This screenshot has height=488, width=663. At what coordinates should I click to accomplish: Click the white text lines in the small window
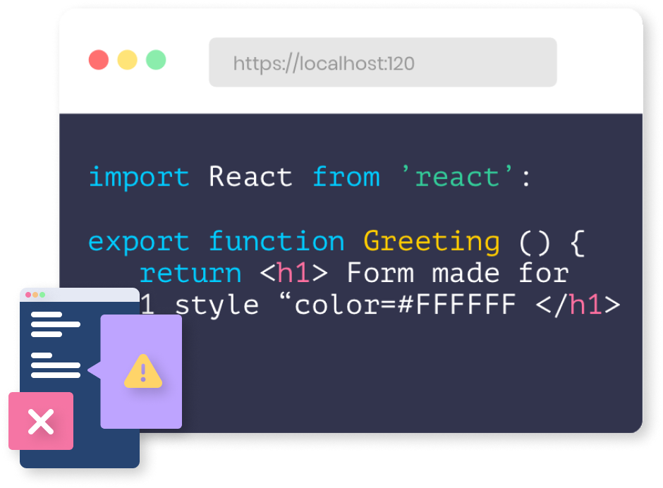[56, 345]
